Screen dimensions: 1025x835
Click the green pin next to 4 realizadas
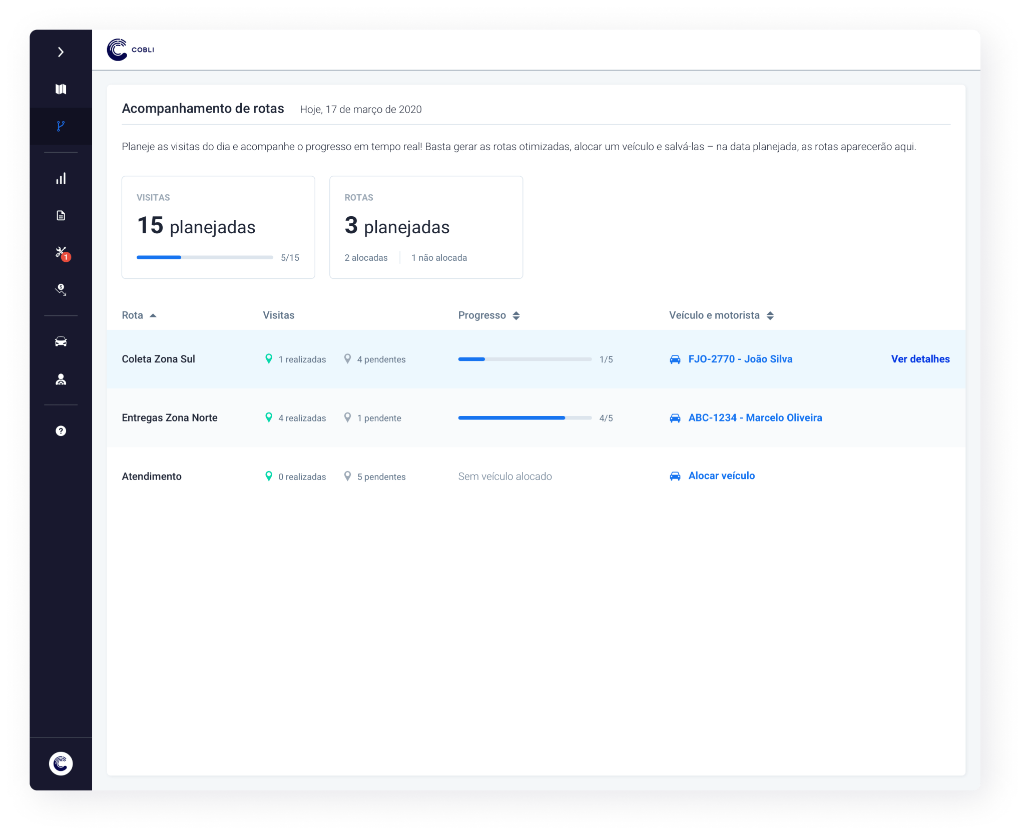click(x=269, y=417)
